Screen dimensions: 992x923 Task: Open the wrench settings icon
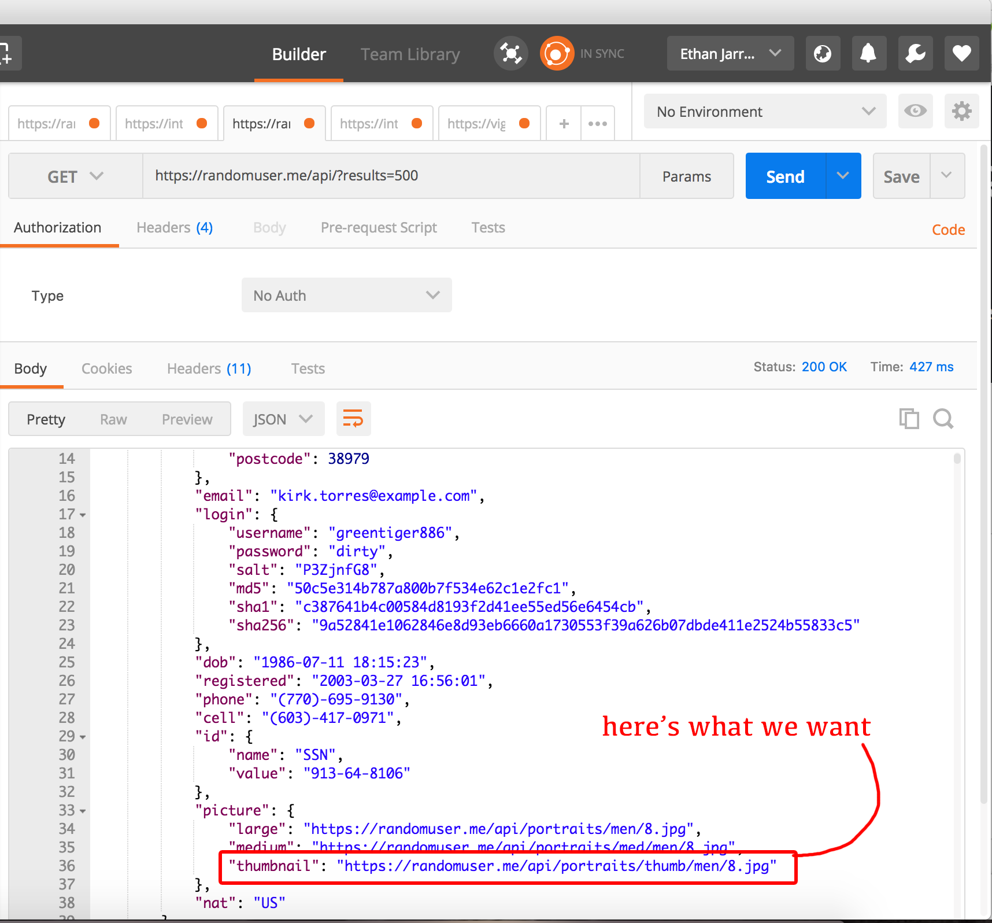pos(915,54)
